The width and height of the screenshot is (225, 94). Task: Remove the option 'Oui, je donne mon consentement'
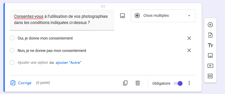pos(189,38)
